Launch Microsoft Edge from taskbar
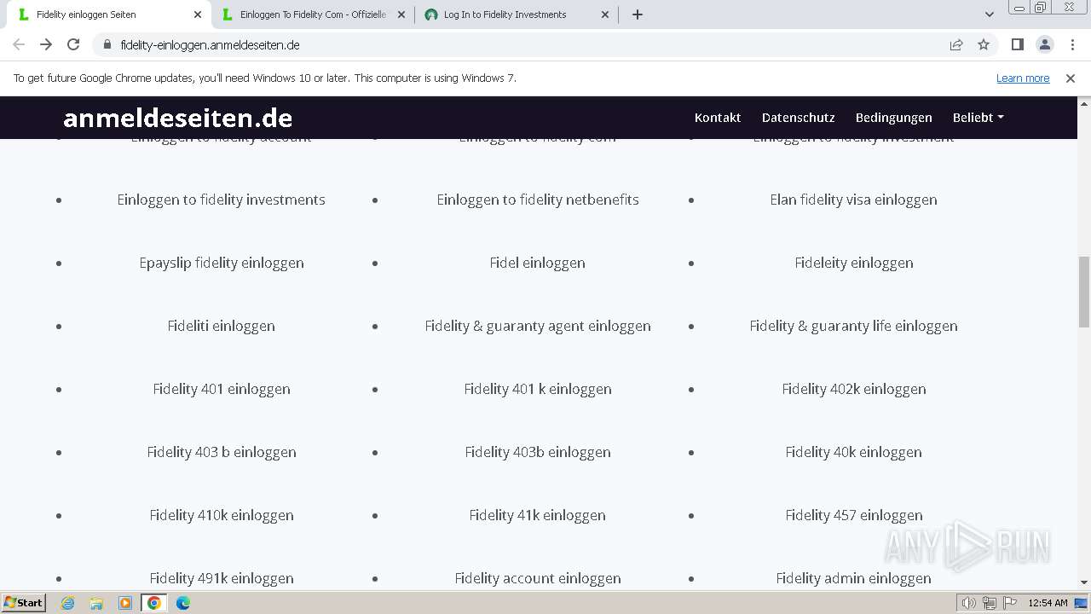The image size is (1091, 614). click(x=183, y=603)
